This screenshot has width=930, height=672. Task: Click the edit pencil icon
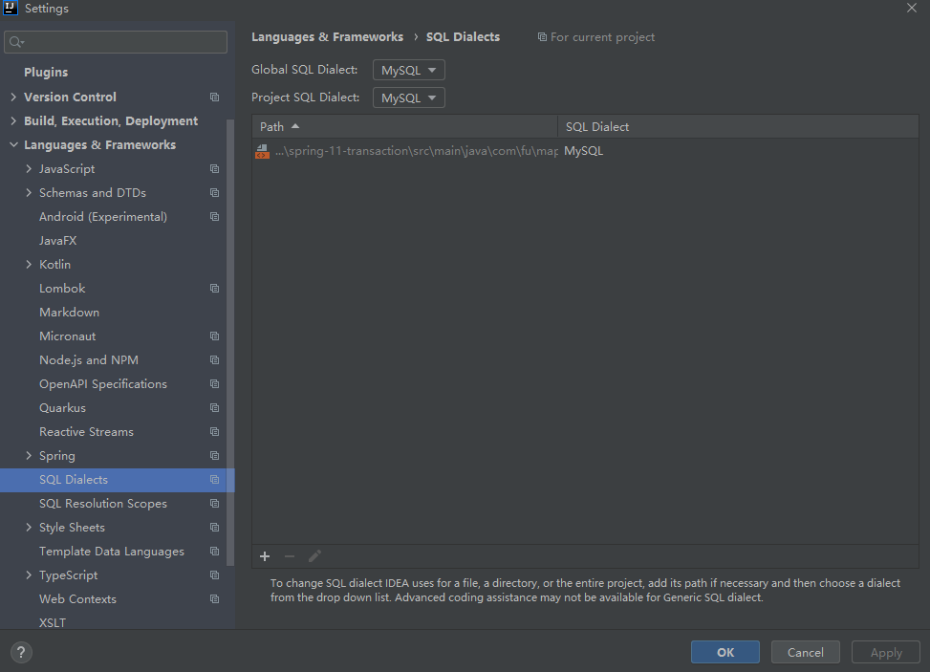[x=314, y=555]
